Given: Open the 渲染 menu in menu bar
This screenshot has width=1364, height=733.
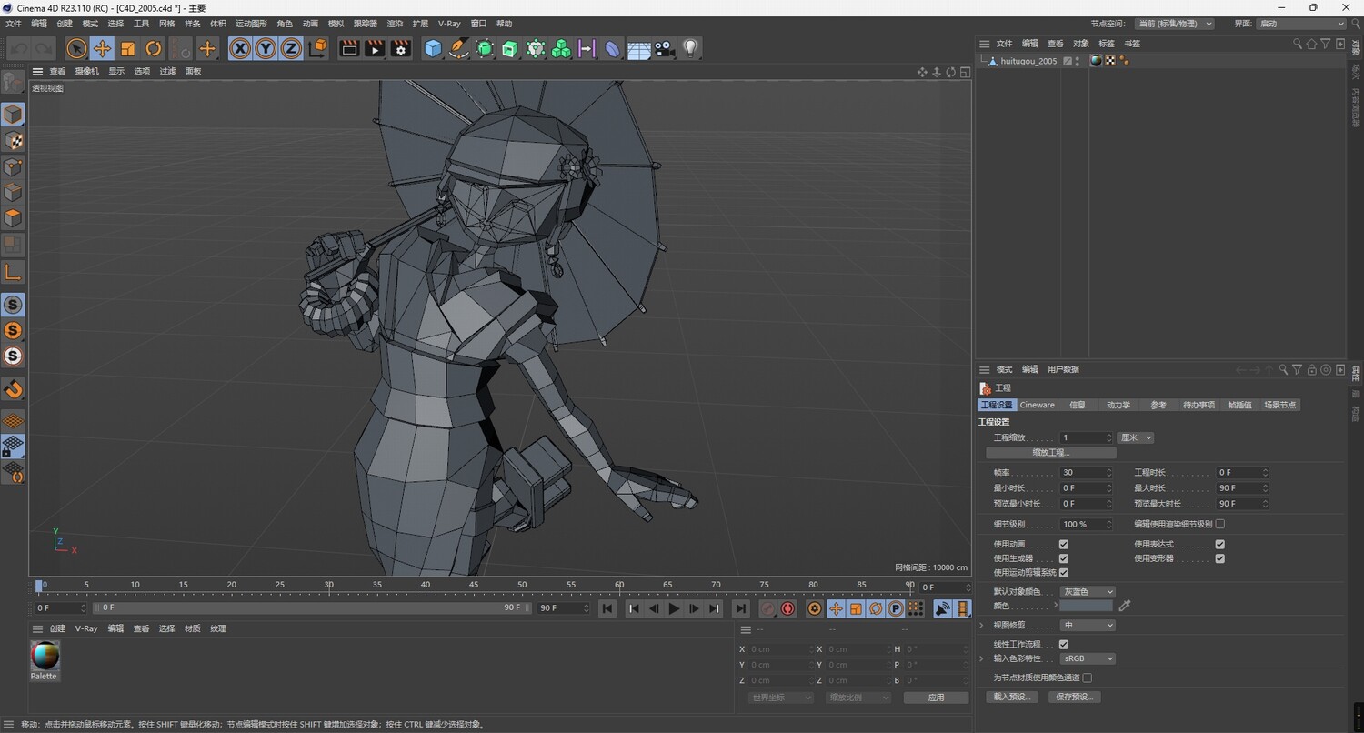Looking at the screenshot, I should coord(395,24).
